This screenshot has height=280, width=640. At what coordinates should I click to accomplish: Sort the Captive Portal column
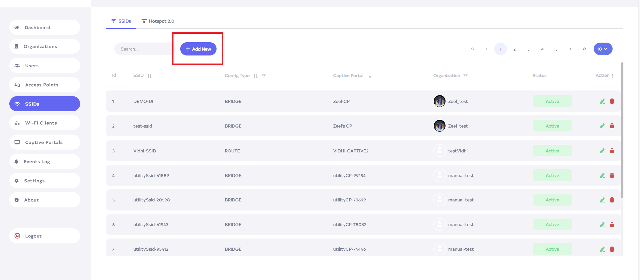[x=369, y=76]
